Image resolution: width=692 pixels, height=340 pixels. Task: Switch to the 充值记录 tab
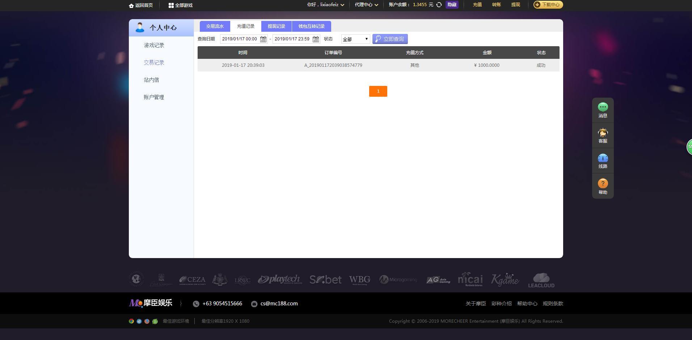point(246,26)
